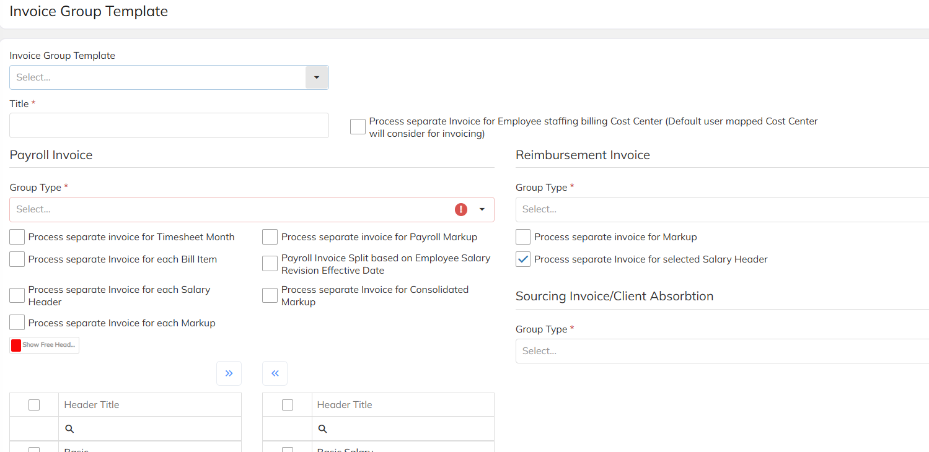Select all rows in left Header Title table
The height and width of the screenshot is (452, 929).
tap(34, 405)
